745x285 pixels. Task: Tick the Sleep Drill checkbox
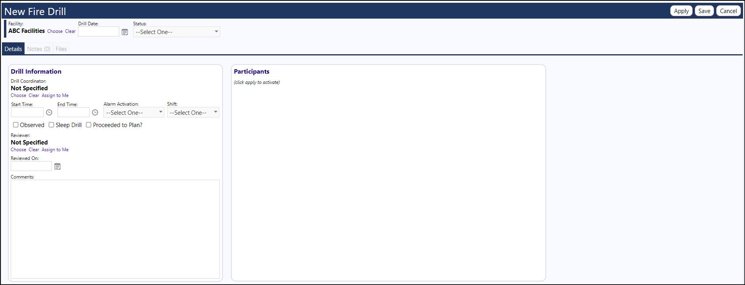click(x=51, y=125)
